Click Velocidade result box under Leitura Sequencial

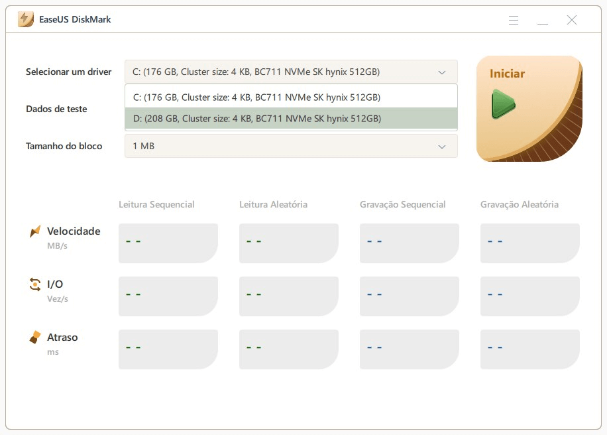pyautogui.click(x=168, y=243)
